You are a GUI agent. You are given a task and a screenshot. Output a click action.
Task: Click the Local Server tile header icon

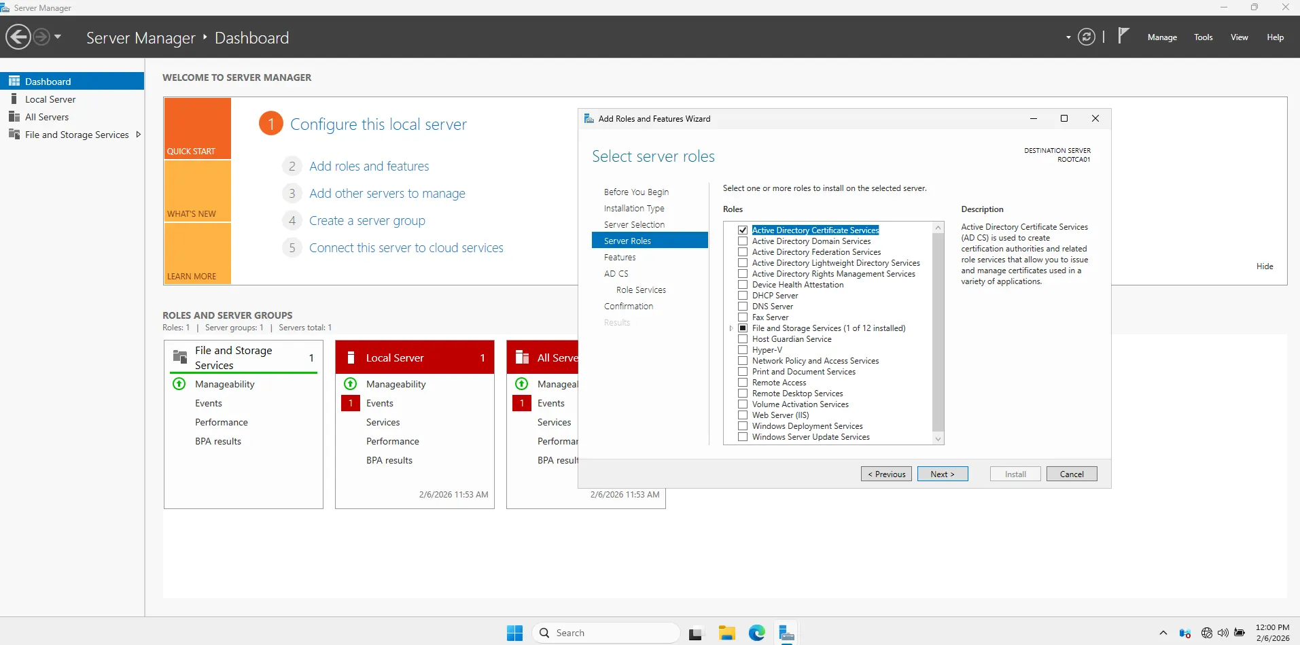pos(351,358)
